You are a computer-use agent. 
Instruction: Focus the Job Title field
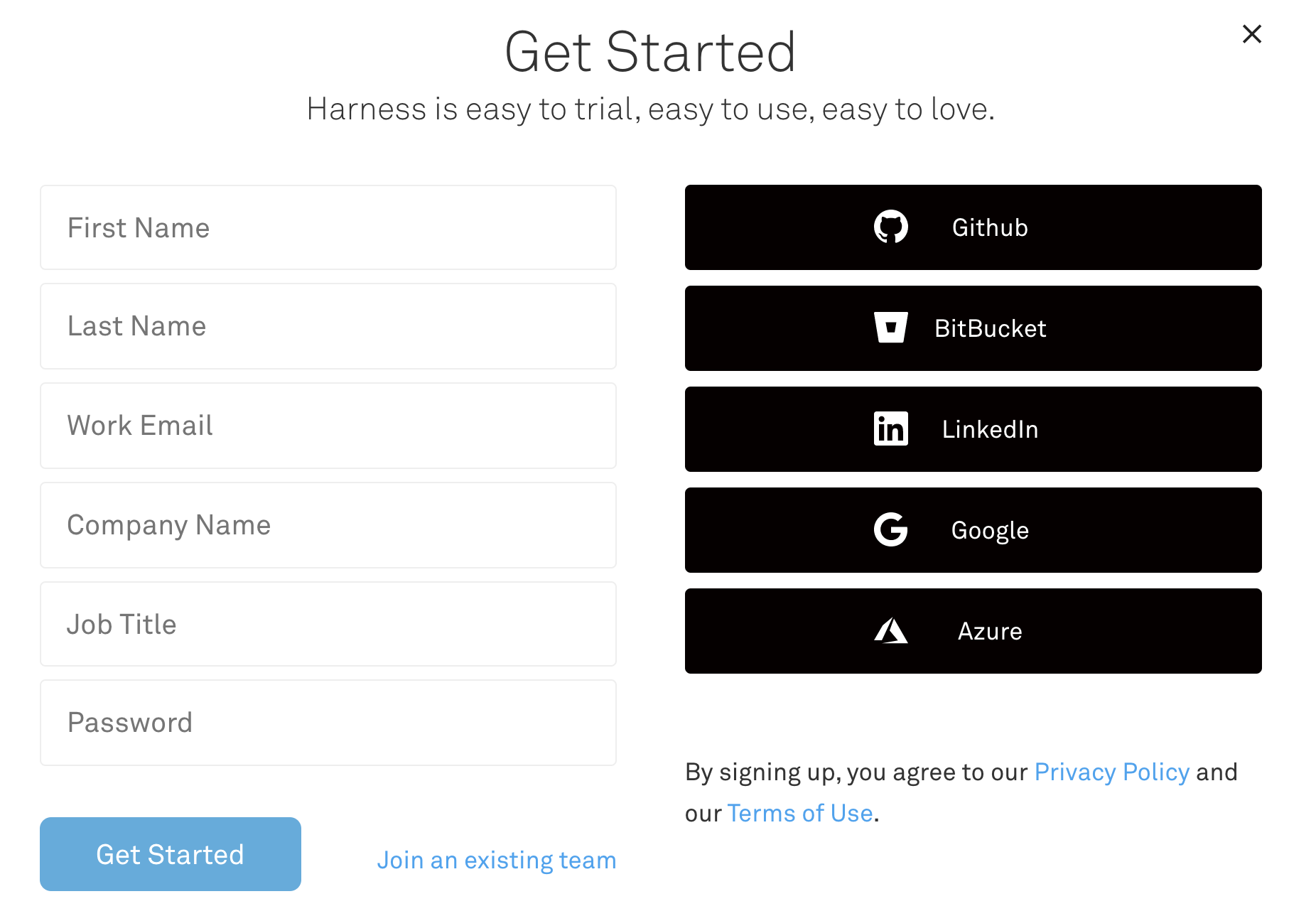(328, 624)
